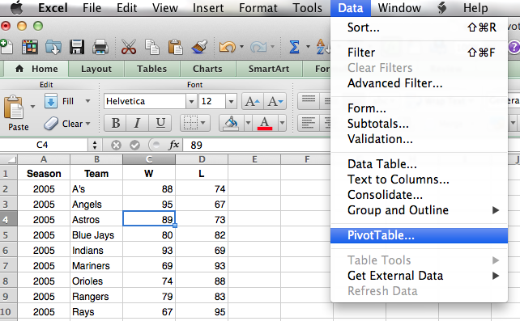Click the Undo arrow
The width and height of the screenshot is (520, 321).
pos(227,47)
